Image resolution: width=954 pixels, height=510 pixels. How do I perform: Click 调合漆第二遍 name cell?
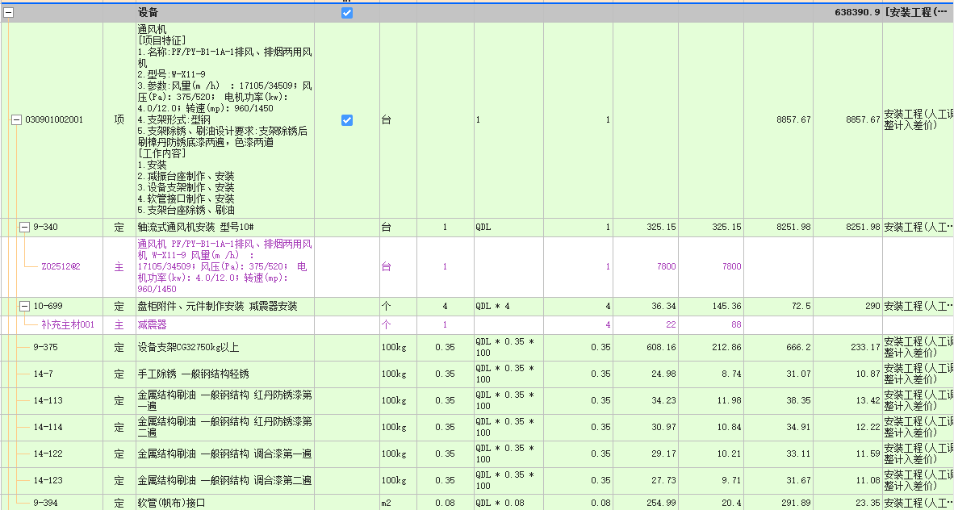pyautogui.click(x=224, y=480)
